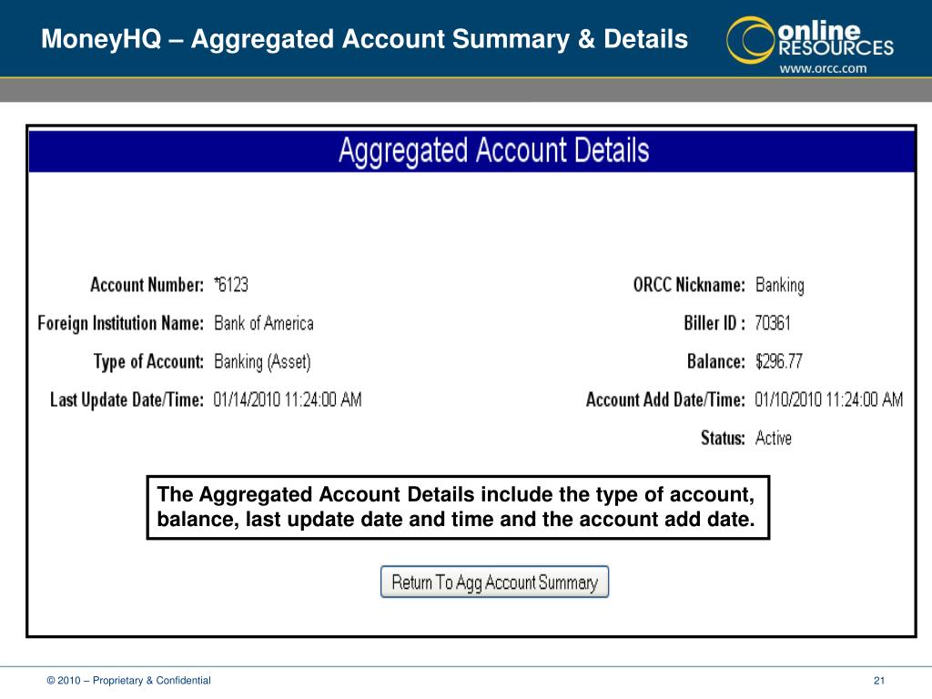Image resolution: width=932 pixels, height=699 pixels.
Task: Click the page number 21
Action: pyautogui.click(x=879, y=681)
